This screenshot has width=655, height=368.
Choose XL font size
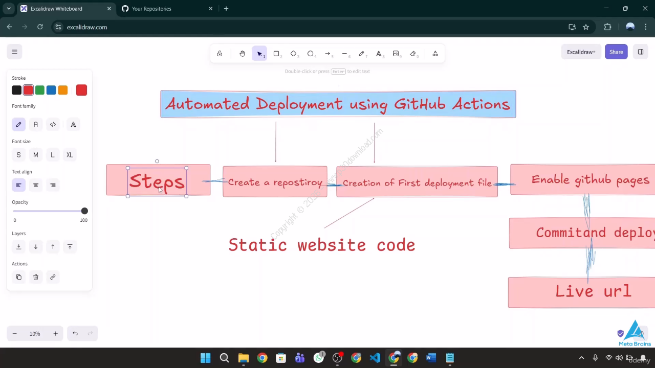tap(70, 155)
